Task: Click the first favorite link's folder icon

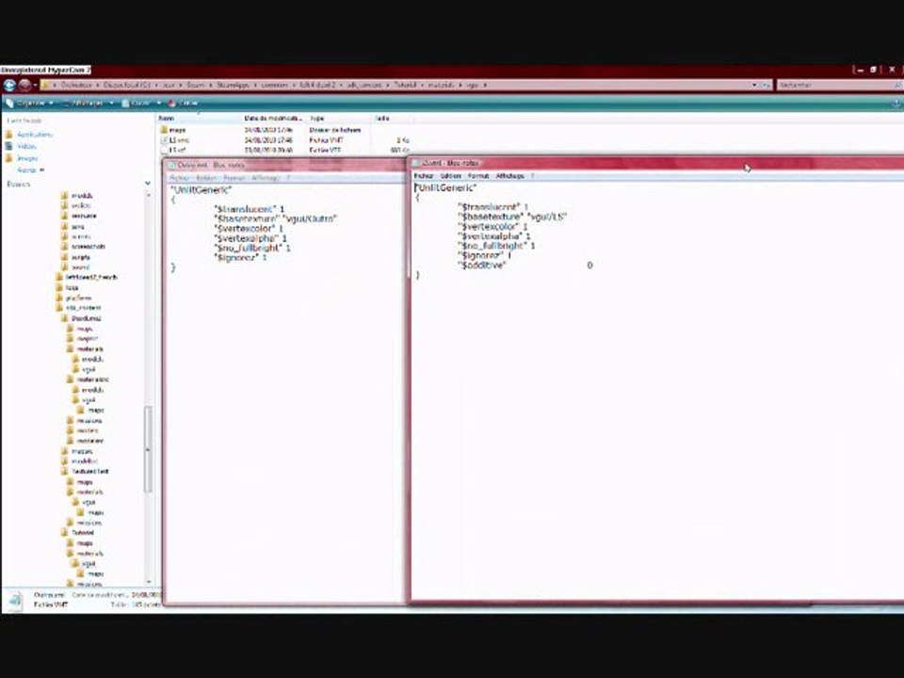Action: click(x=8, y=135)
